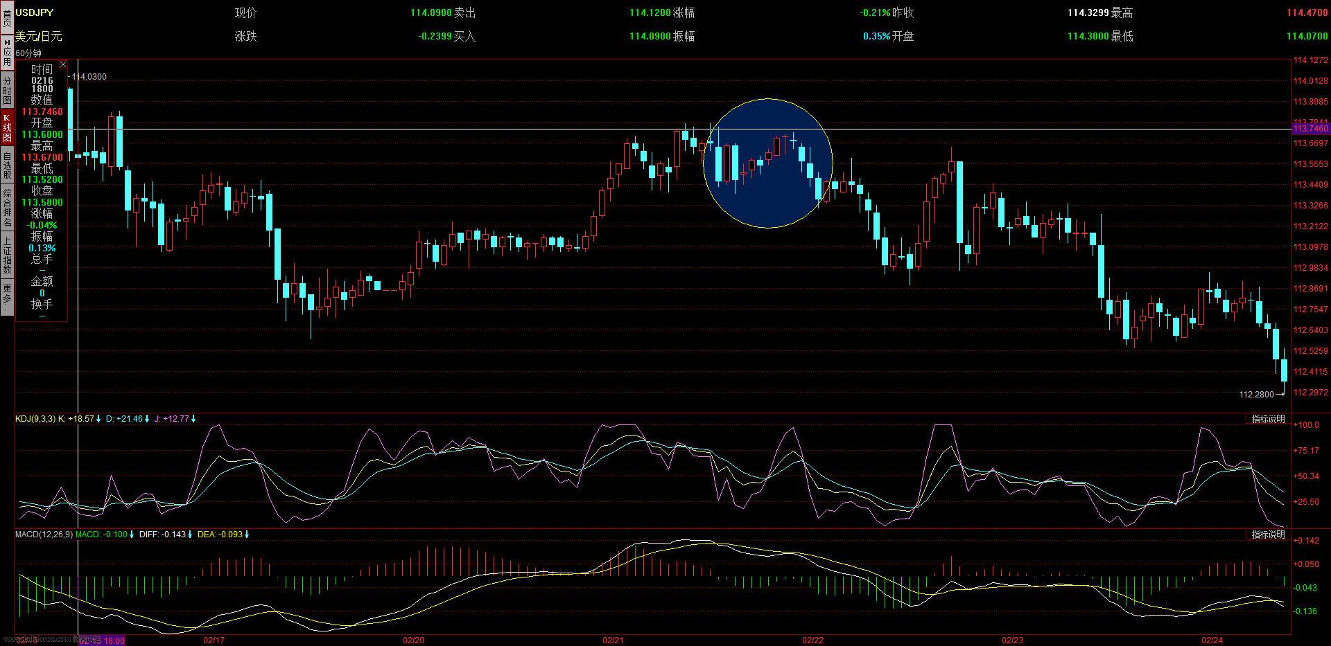Close the candle data info panel
Image resolution: width=1331 pixels, height=646 pixels.
[63, 64]
